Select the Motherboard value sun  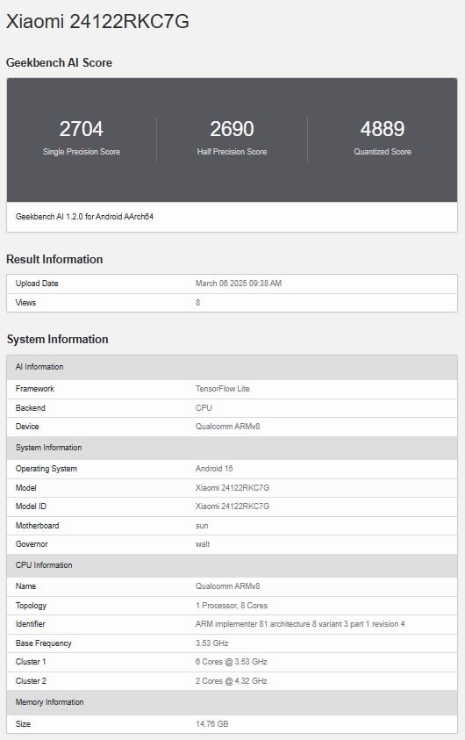pyautogui.click(x=202, y=526)
